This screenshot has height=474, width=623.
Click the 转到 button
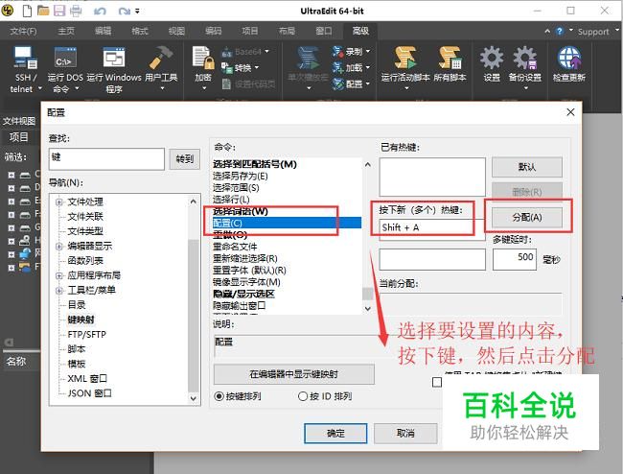184,159
